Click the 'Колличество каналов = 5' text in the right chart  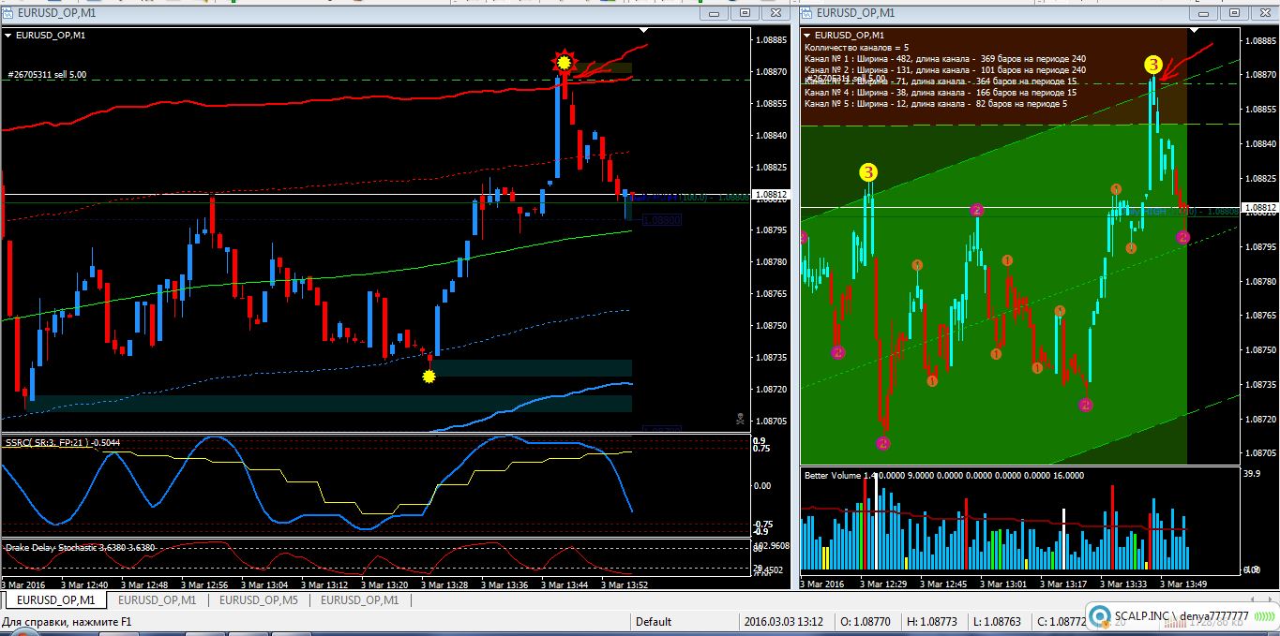pos(857,47)
